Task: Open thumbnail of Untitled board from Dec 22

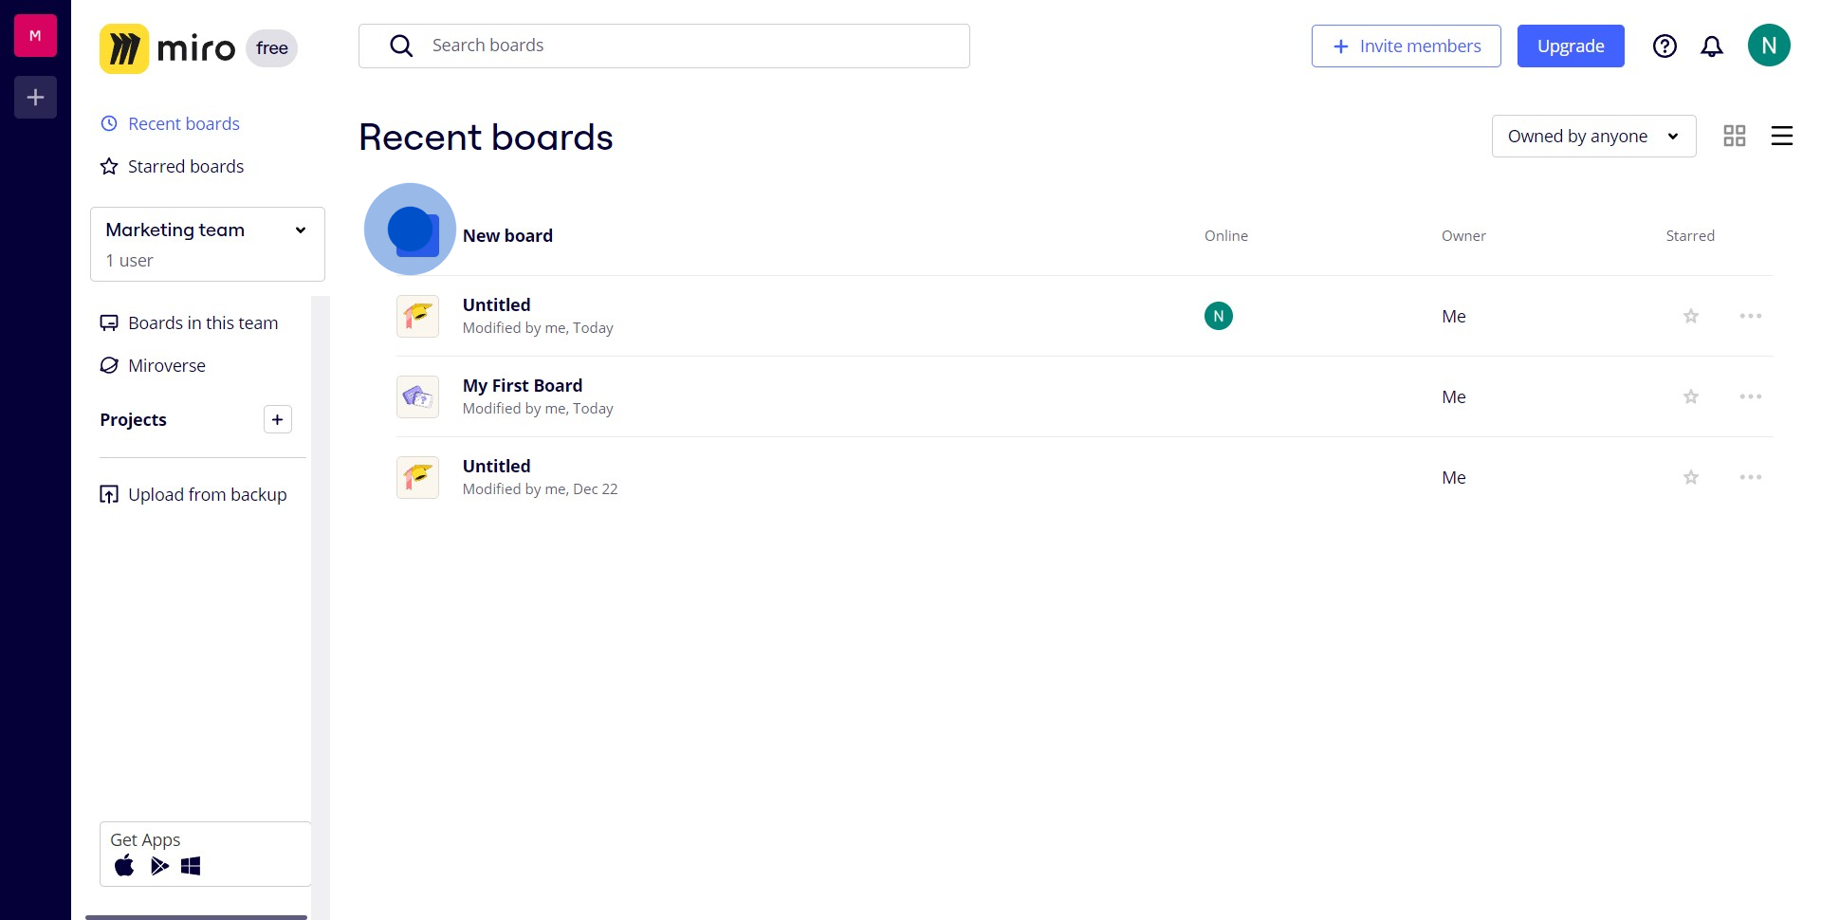Action: click(x=417, y=477)
